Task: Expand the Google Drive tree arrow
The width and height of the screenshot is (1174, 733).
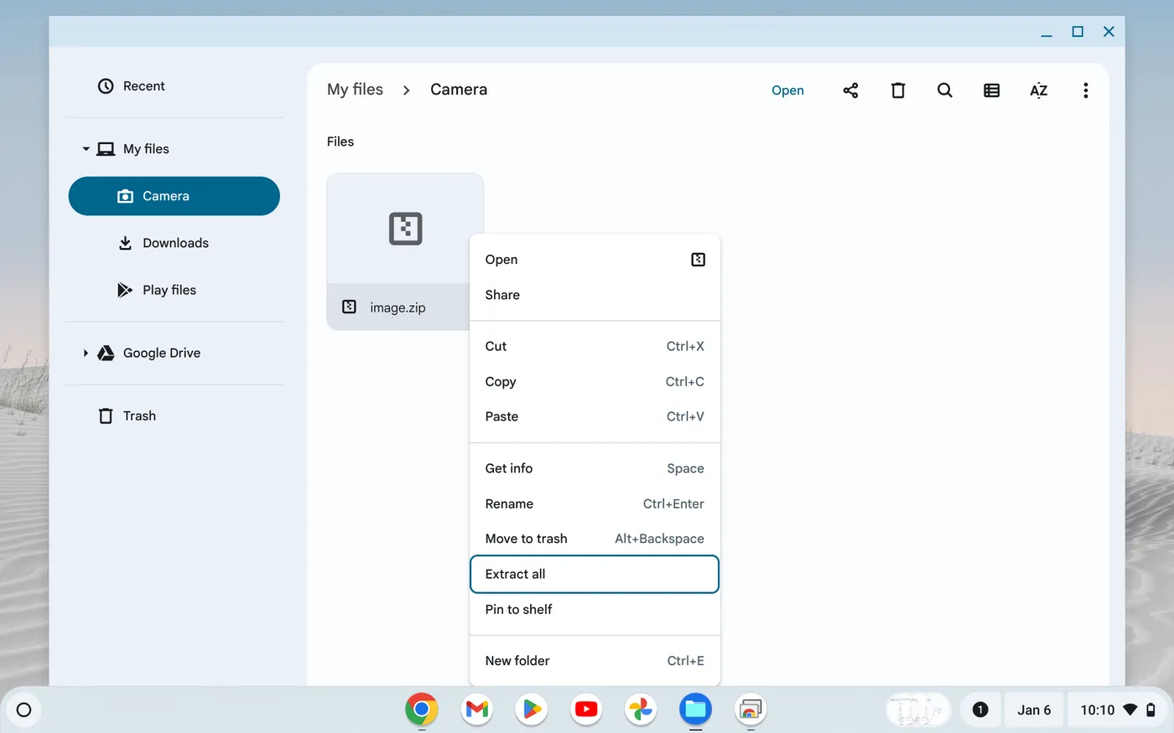Action: click(86, 354)
